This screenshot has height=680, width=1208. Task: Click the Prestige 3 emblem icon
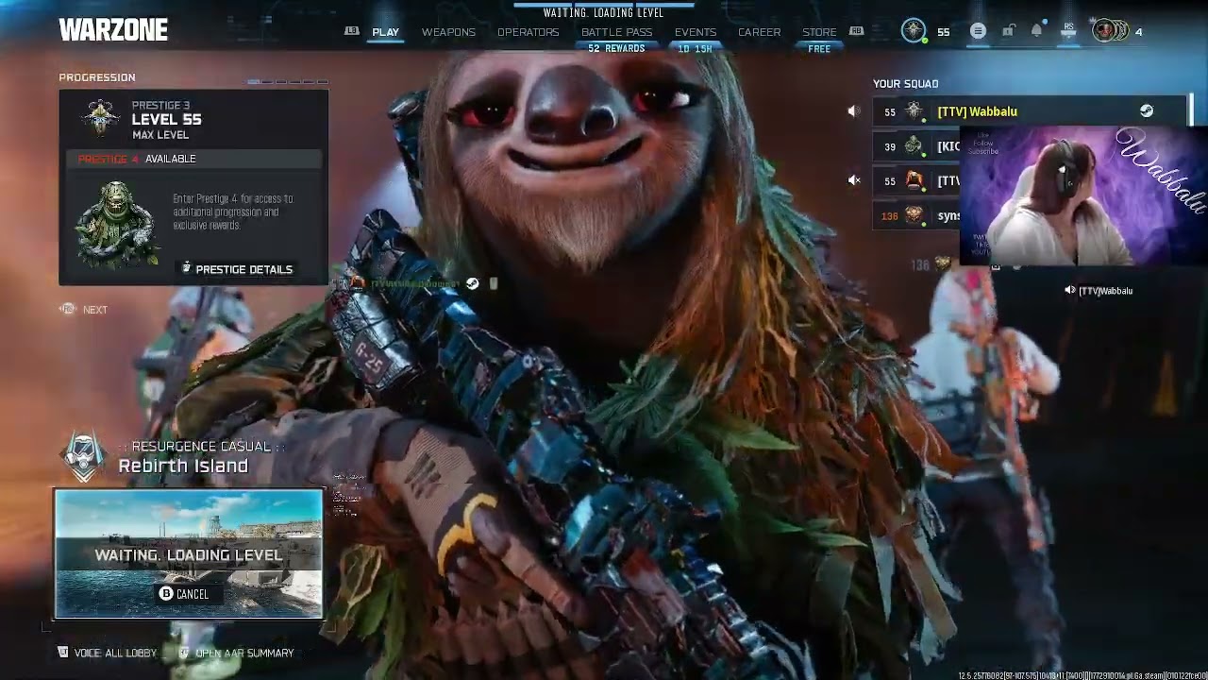pyautogui.click(x=100, y=119)
